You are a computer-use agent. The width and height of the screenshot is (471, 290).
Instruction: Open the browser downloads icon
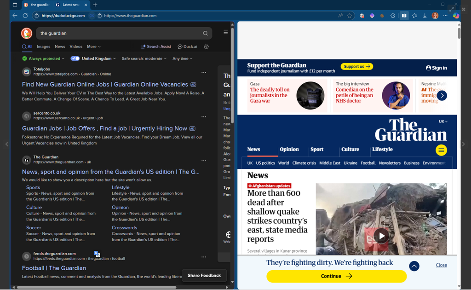click(x=425, y=16)
